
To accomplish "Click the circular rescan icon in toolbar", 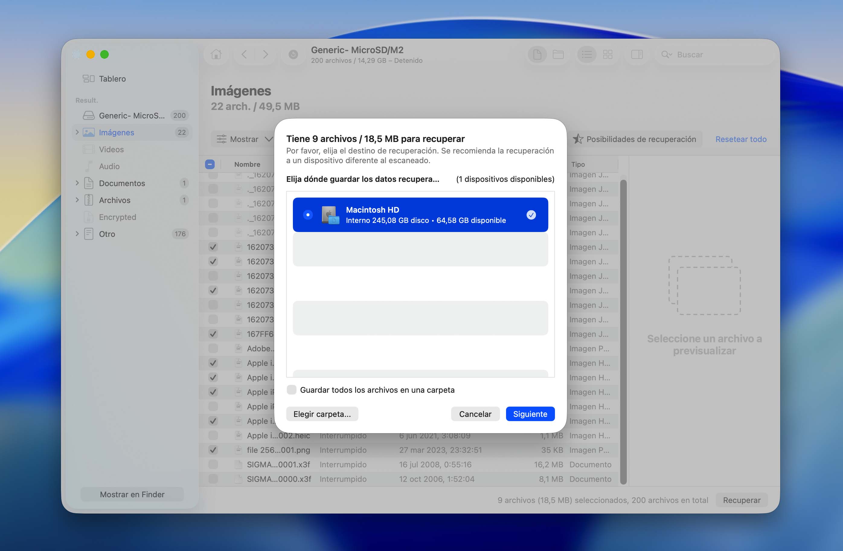I will coord(293,55).
